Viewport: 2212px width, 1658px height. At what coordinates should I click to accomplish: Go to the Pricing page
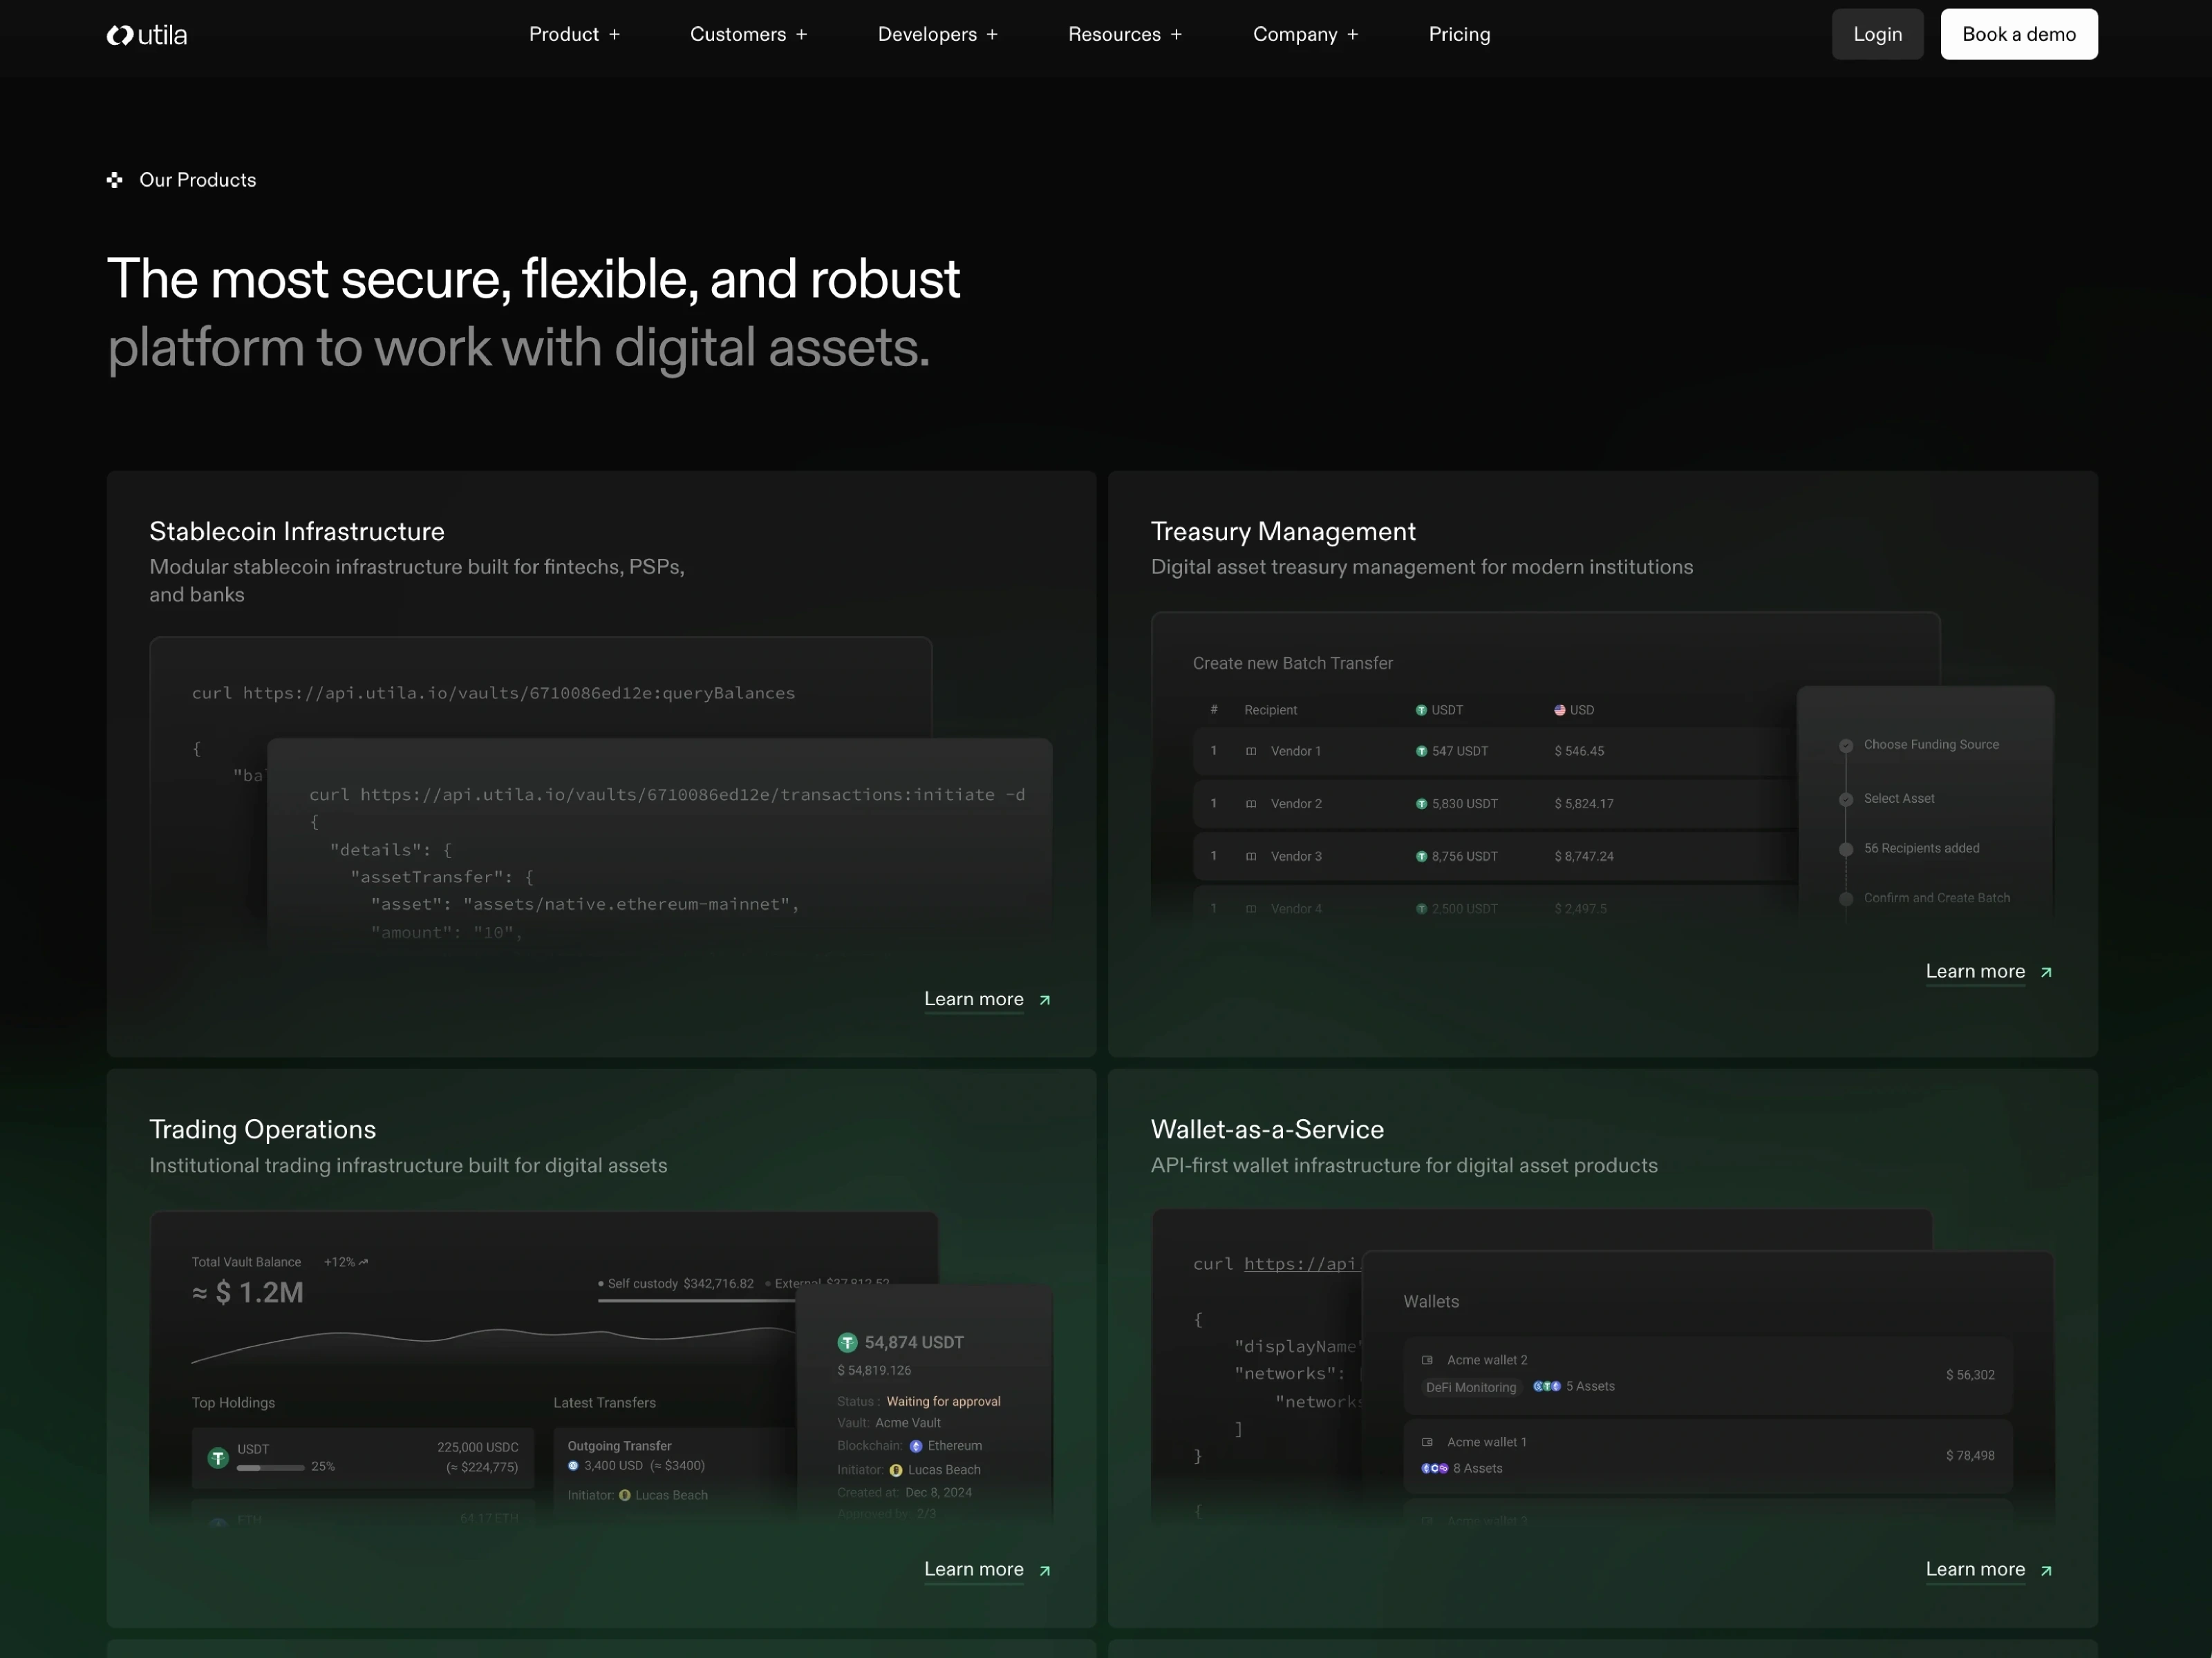1459,34
